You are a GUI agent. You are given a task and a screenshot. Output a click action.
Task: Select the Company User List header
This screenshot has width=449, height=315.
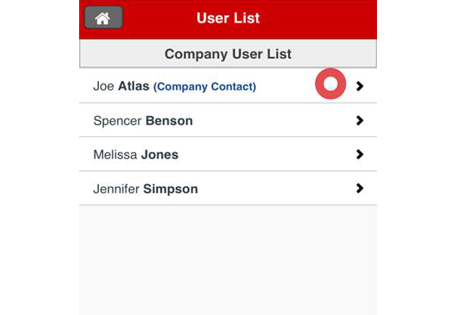pyautogui.click(x=228, y=54)
